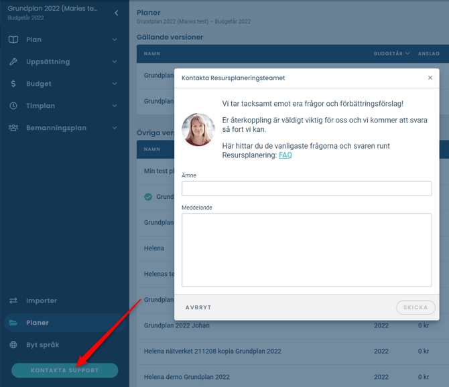Viewport: 449px width, 387px height.
Task: Click the green checkmark icon beside Grund
Action: (148, 197)
